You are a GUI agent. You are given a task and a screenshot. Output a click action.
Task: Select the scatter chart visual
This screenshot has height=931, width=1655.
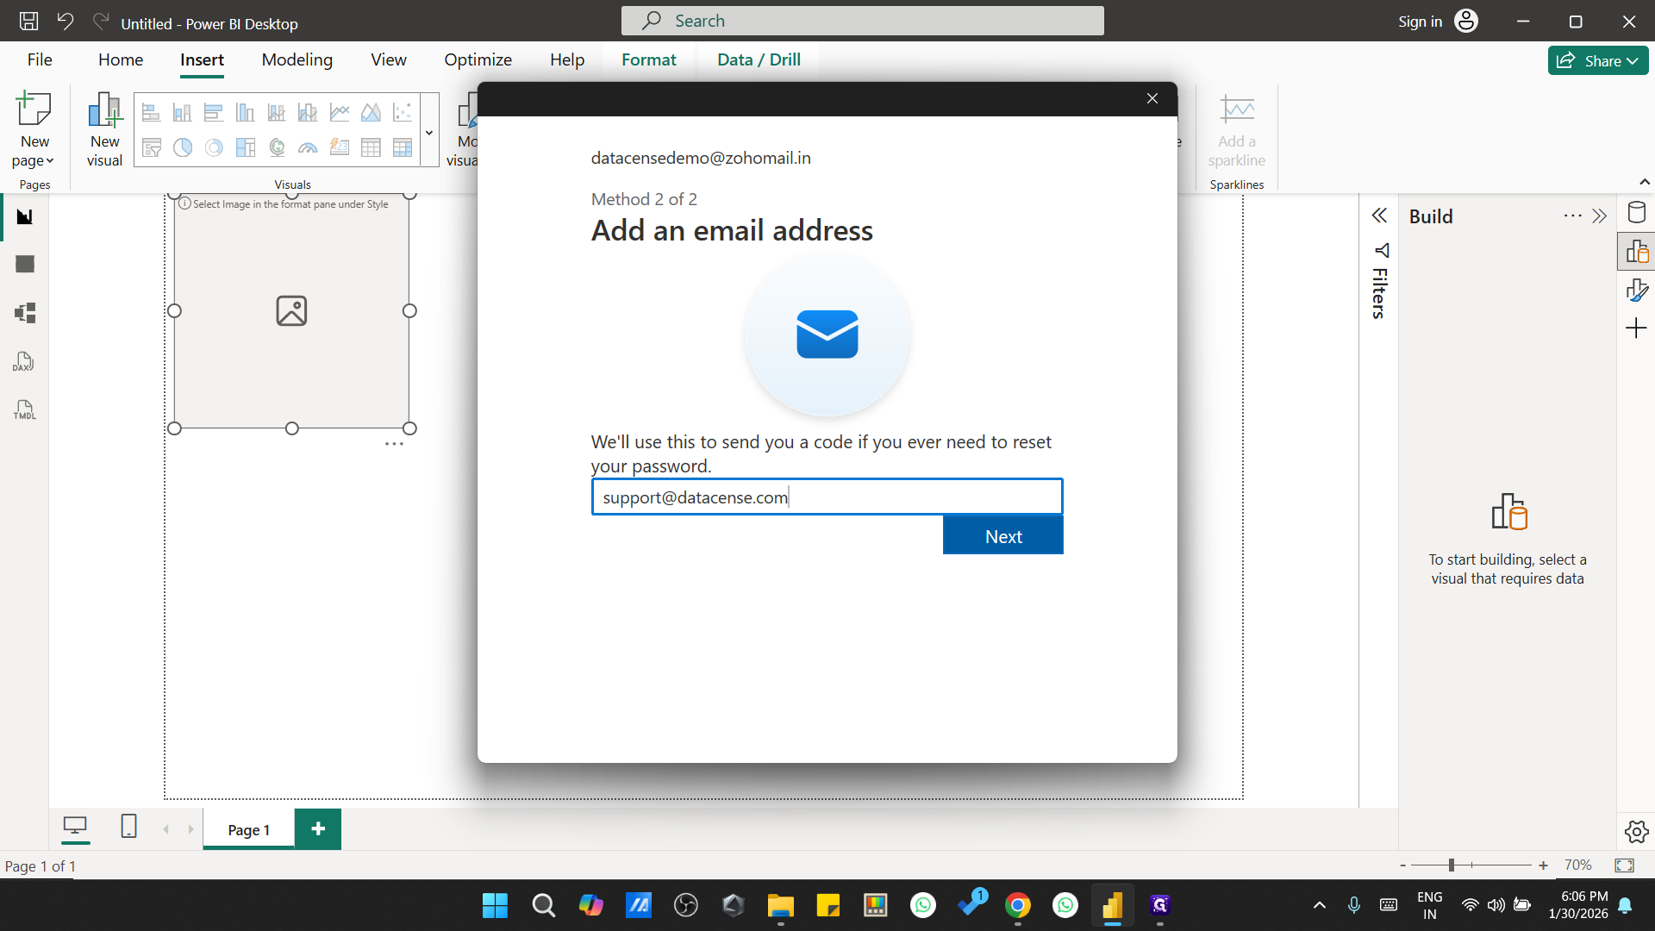(401, 112)
